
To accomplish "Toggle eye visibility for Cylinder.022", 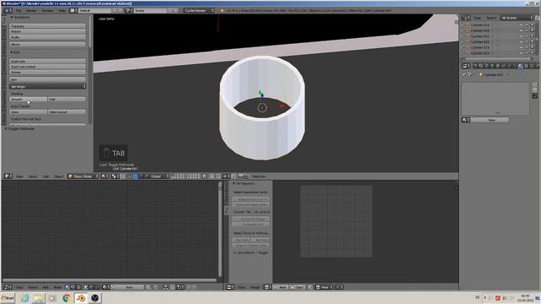I will (x=521, y=41).
